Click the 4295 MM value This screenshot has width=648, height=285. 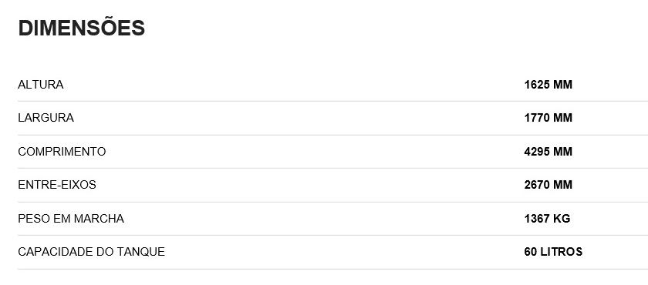(x=548, y=152)
